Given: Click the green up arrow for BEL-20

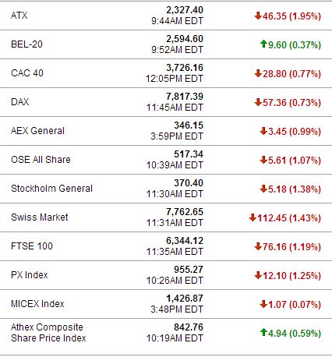Looking at the screenshot, I should click(x=263, y=44).
